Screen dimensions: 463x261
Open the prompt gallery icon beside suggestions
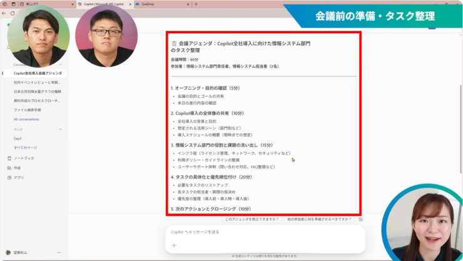click(360, 219)
